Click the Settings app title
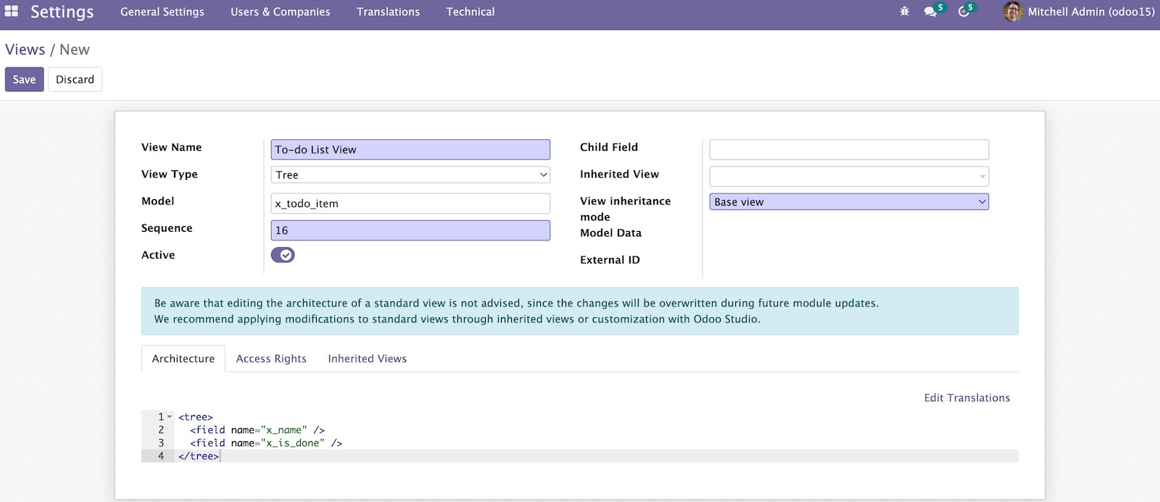Image resolution: width=1160 pixels, height=502 pixels. coord(62,12)
